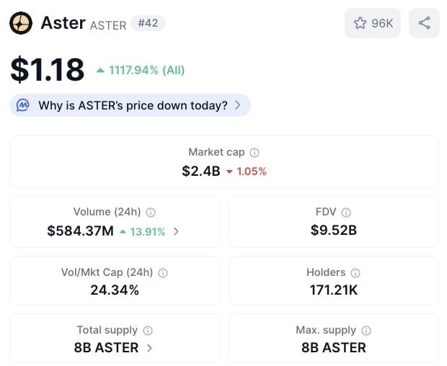
Task: Open the share button
Action: 424,24
